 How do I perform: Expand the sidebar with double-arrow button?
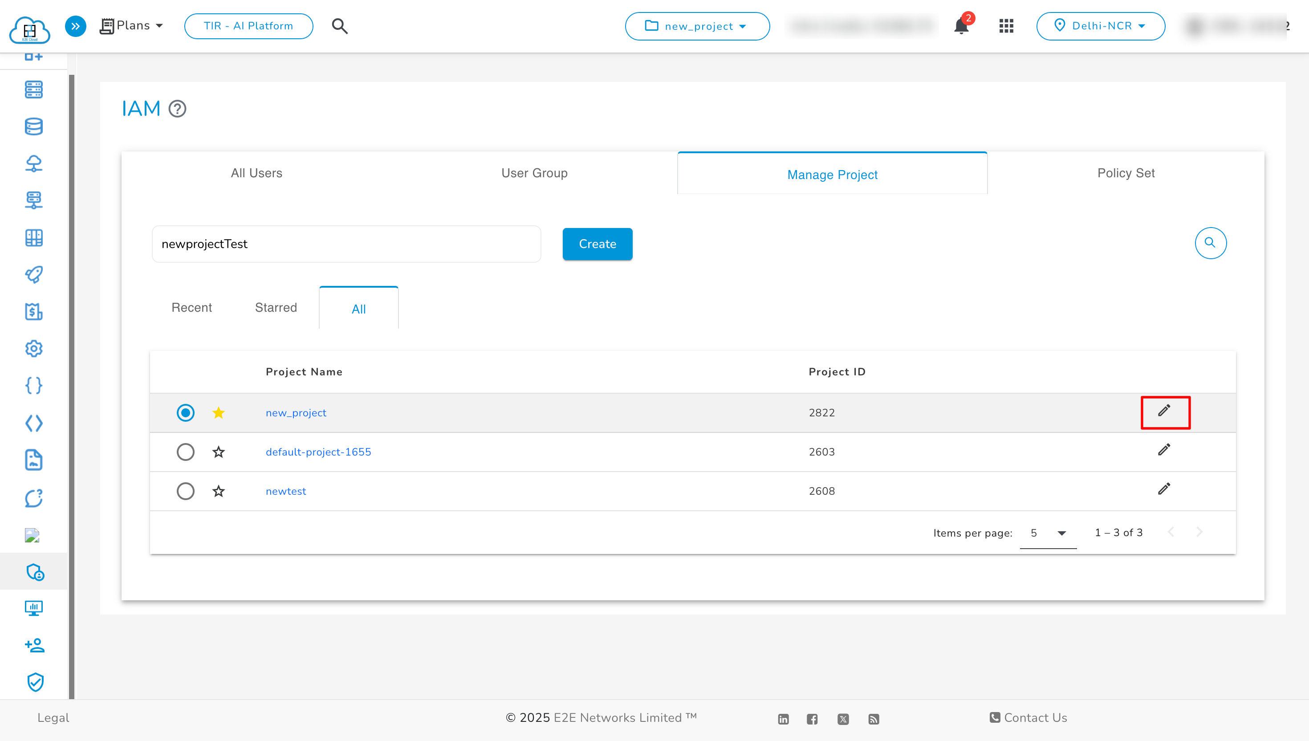[75, 26]
